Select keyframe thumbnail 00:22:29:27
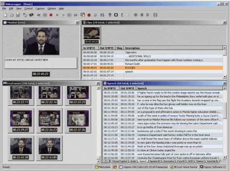 21,121
